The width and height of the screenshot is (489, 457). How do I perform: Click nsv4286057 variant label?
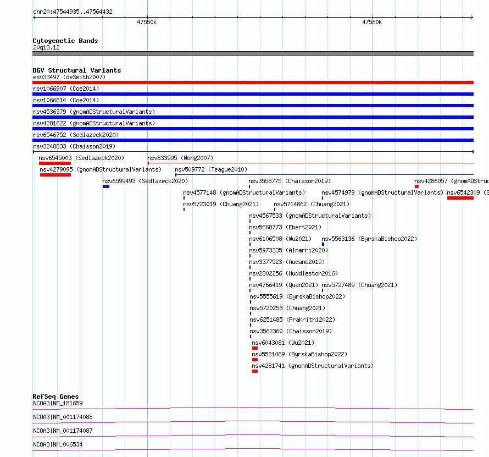(x=452, y=181)
